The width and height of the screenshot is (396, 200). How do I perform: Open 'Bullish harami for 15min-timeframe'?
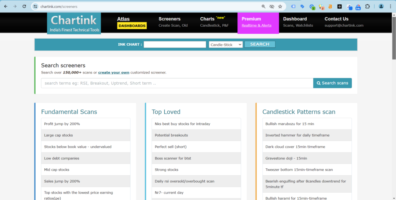307,197
